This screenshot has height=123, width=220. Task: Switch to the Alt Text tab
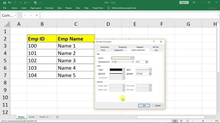[156, 47]
